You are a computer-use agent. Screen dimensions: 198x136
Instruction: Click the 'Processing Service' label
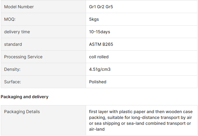(x=23, y=57)
